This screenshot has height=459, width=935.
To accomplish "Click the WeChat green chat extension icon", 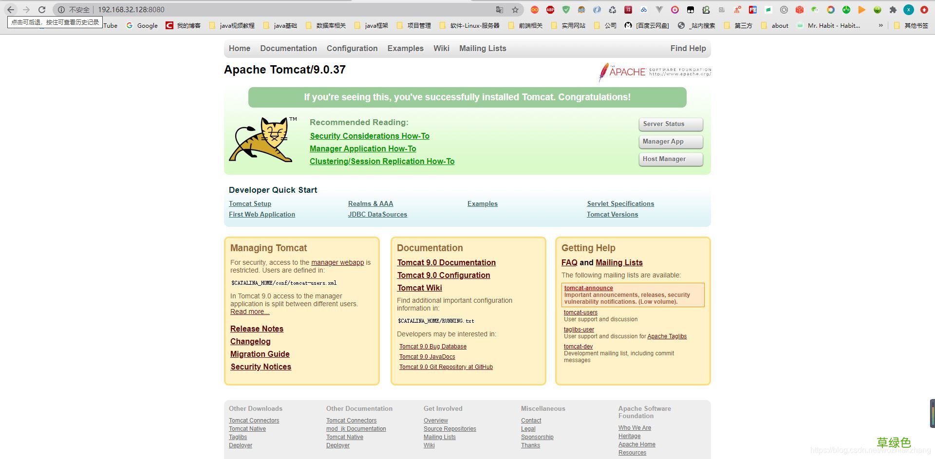I will coord(815,10).
